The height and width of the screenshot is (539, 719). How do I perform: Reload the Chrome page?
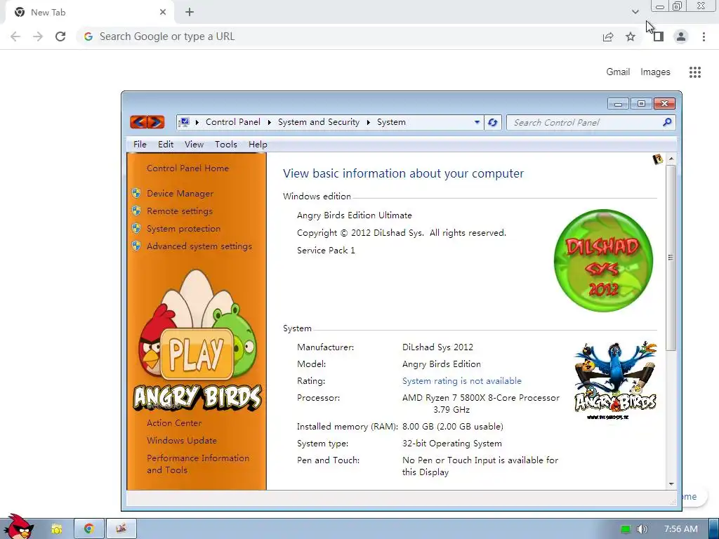60,36
